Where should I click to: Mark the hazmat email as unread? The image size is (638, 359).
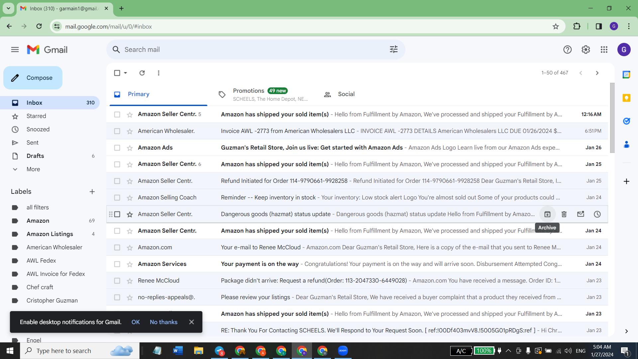coord(581,214)
